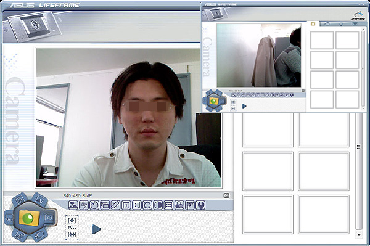Click the blue play arrow in main window
Screen dimensions: 370x246
click(96, 229)
